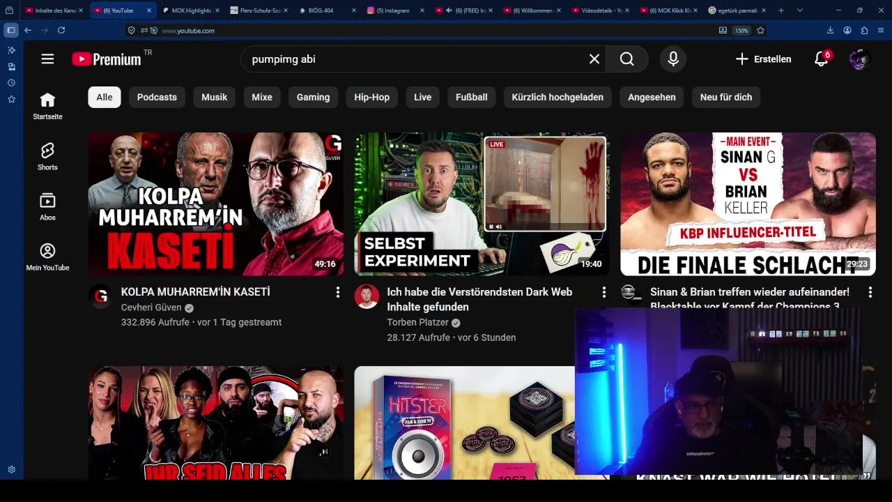Open the Ihr seid alles thumbnail

(x=216, y=423)
